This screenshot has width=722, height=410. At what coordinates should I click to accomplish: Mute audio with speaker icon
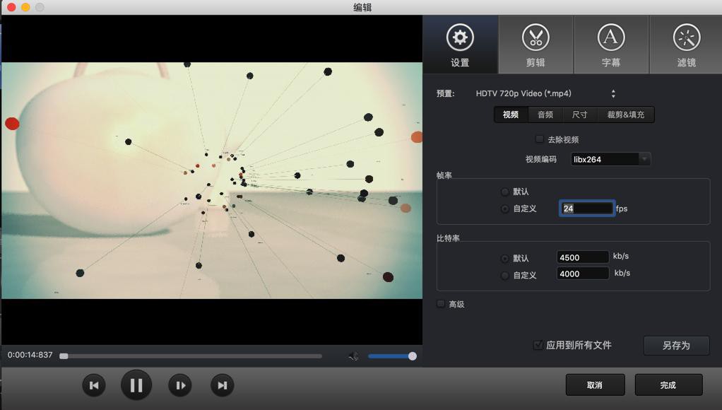pos(353,356)
